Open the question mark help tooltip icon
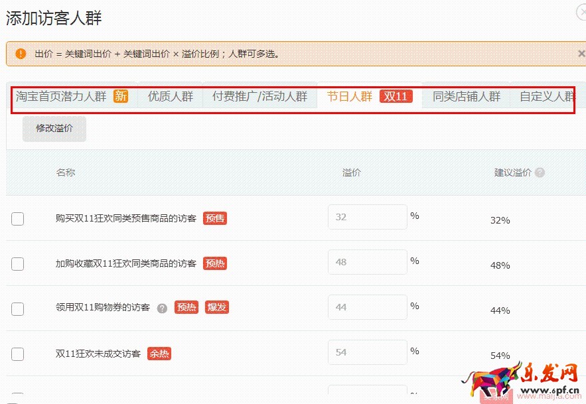Viewport: 586px width, 404px height. pyautogui.click(x=163, y=307)
